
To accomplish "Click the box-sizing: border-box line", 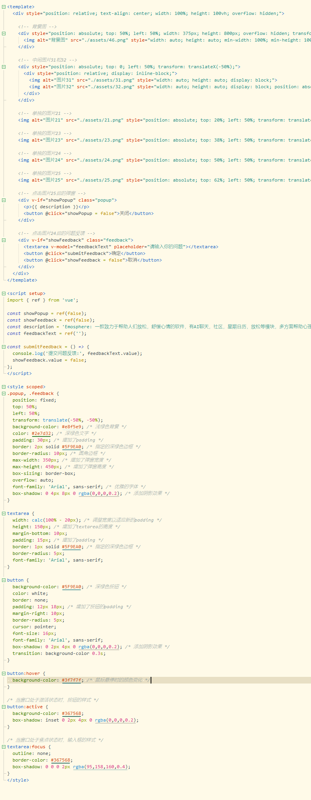I will (x=44, y=473).
